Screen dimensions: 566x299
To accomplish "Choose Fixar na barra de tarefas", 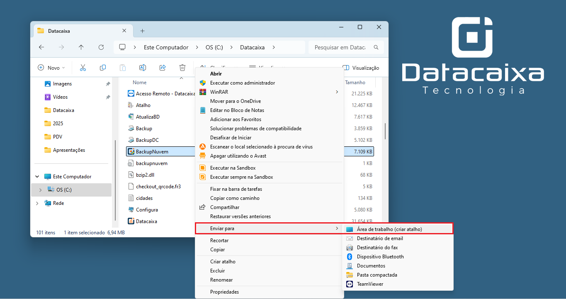I will 270,189.
